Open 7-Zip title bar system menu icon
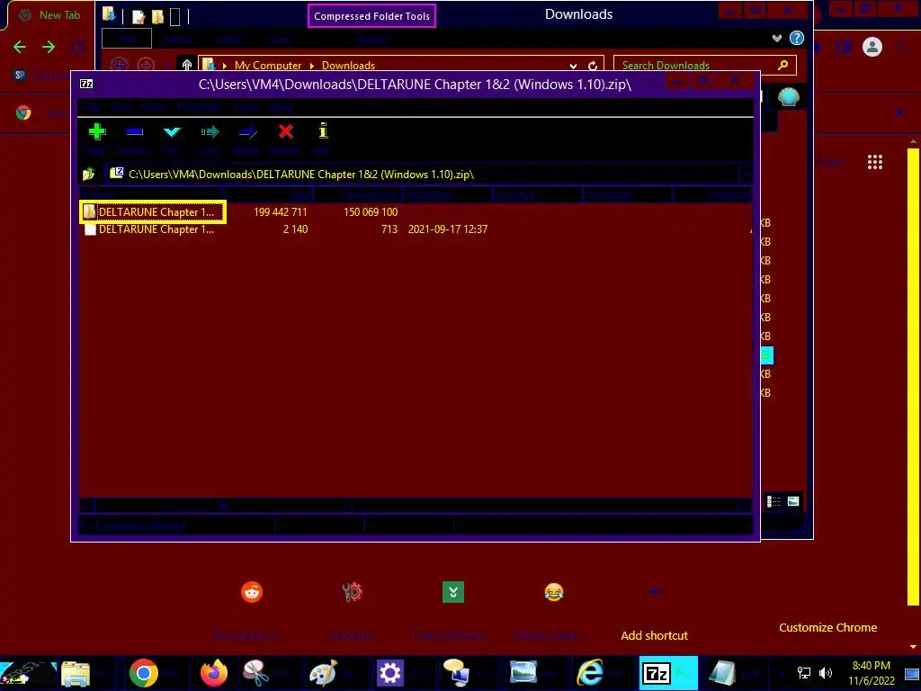This screenshot has width=921, height=691. click(x=86, y=84)
